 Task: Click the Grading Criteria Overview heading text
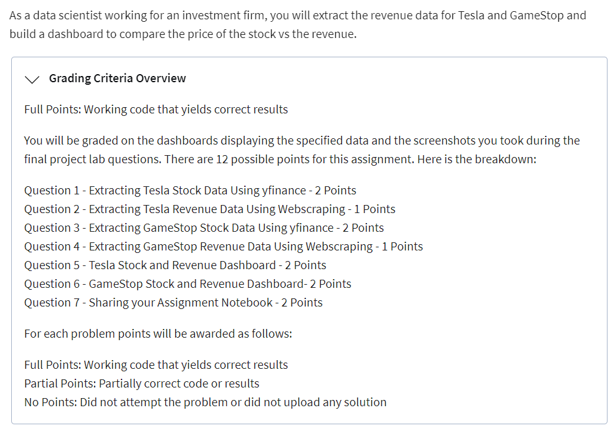[117, 78]
